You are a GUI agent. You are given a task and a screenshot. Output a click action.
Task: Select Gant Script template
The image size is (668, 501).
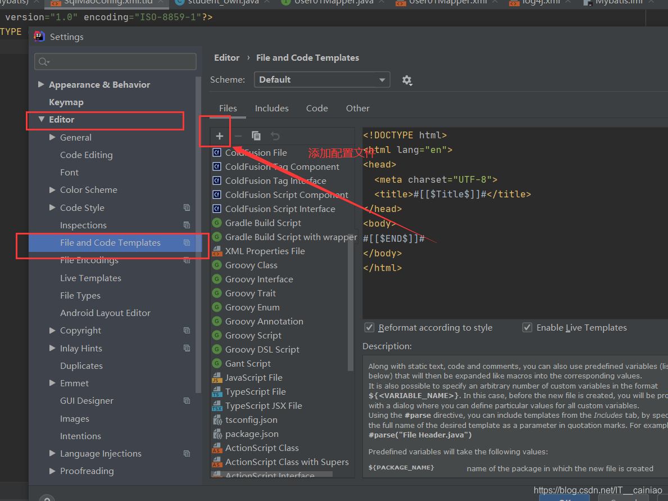[x=248, y=364]
